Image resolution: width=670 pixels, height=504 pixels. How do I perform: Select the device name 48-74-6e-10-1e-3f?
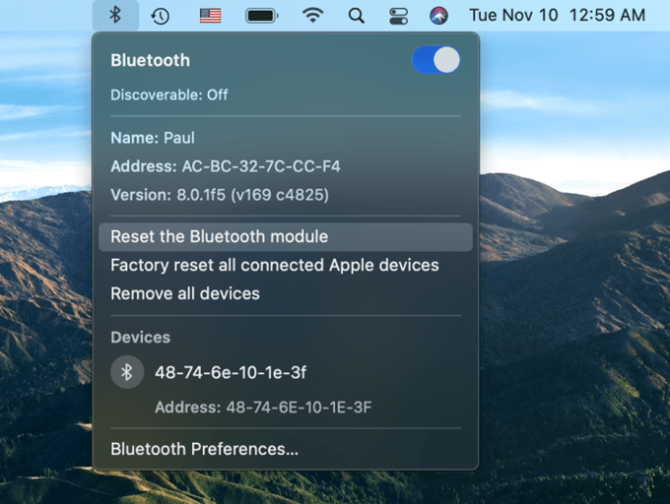coord(231,372)
